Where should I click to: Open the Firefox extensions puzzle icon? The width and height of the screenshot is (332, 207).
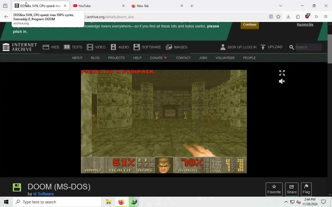[298, 17]
